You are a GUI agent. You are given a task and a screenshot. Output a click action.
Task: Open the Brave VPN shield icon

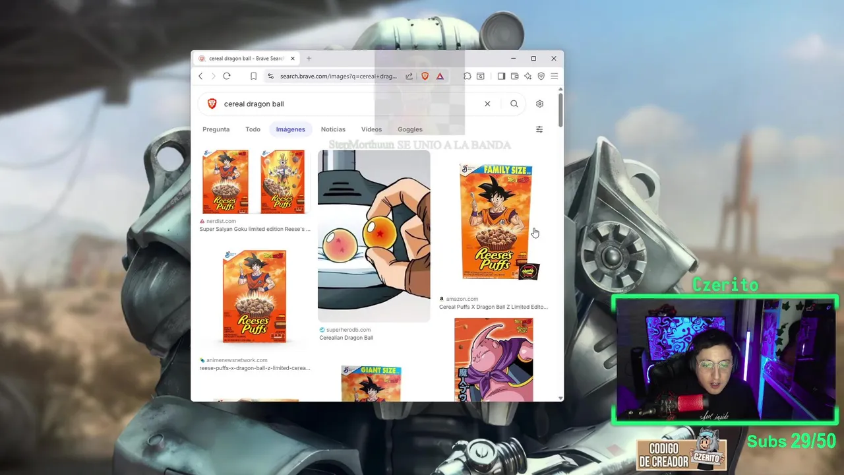coord(541,77)
